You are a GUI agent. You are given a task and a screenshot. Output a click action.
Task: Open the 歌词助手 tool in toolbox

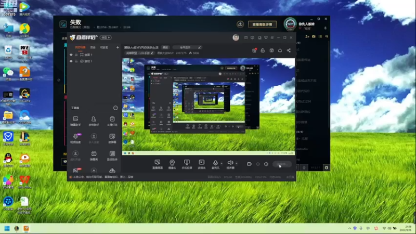click(x=112, y=155)
